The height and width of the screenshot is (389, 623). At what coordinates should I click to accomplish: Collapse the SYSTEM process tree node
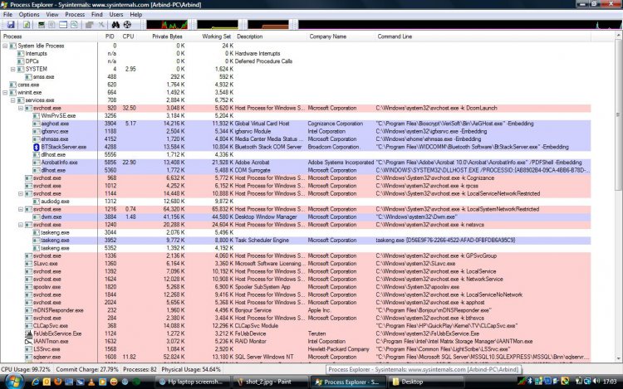pyautogui.click(x=12, y=69)
